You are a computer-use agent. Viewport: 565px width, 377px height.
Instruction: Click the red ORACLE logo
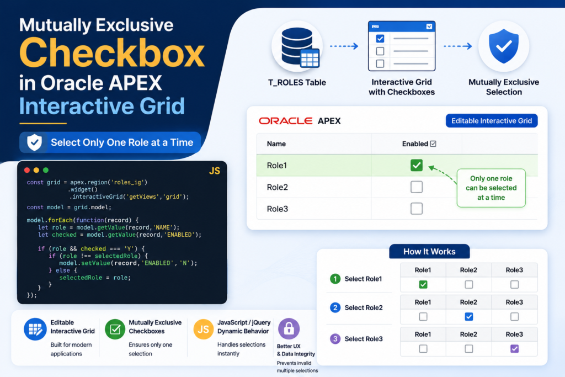286,121
